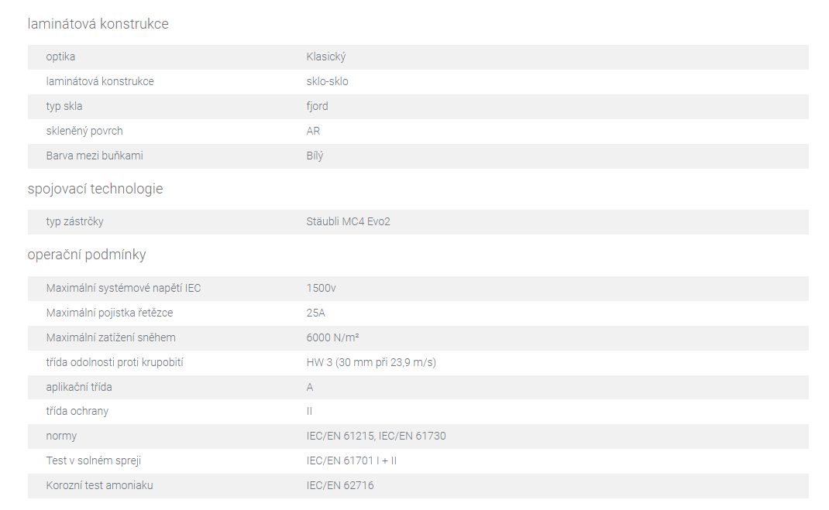Click the 'AR' glass surface value

click(x=313, y=131)
